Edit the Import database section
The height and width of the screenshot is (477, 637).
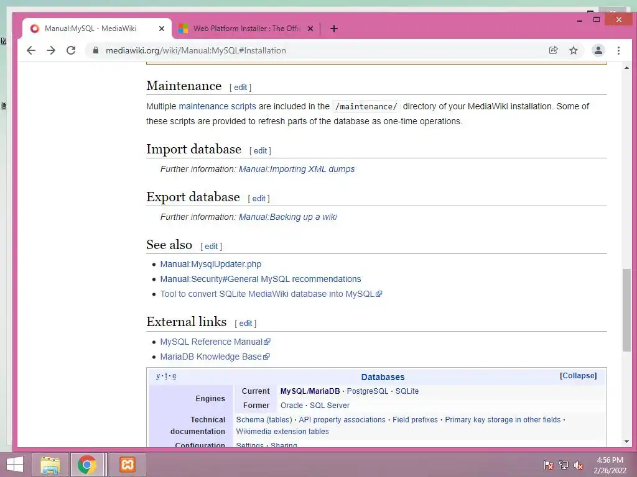[x=260, y=150]
